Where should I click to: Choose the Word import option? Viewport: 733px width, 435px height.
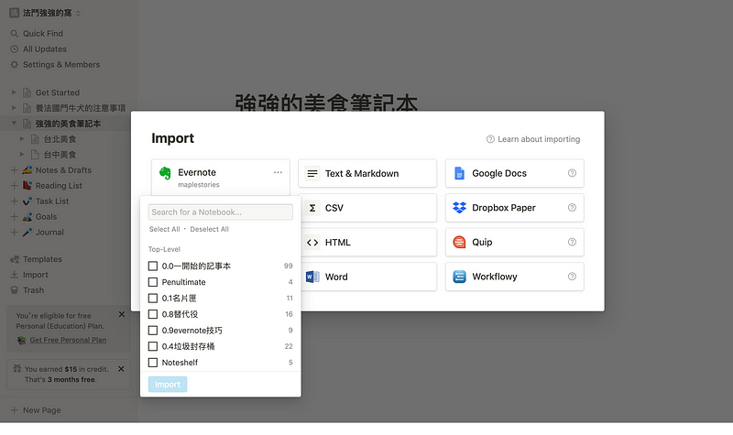point(367,277)
